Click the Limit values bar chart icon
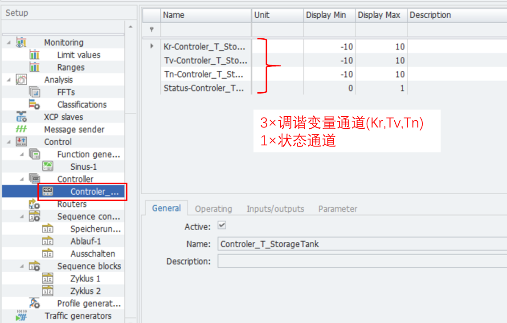The height and width of the screenshot is (323, 507). [34, 55]
